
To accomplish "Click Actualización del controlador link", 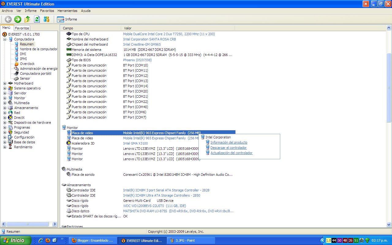I will (x=232, y=153).
